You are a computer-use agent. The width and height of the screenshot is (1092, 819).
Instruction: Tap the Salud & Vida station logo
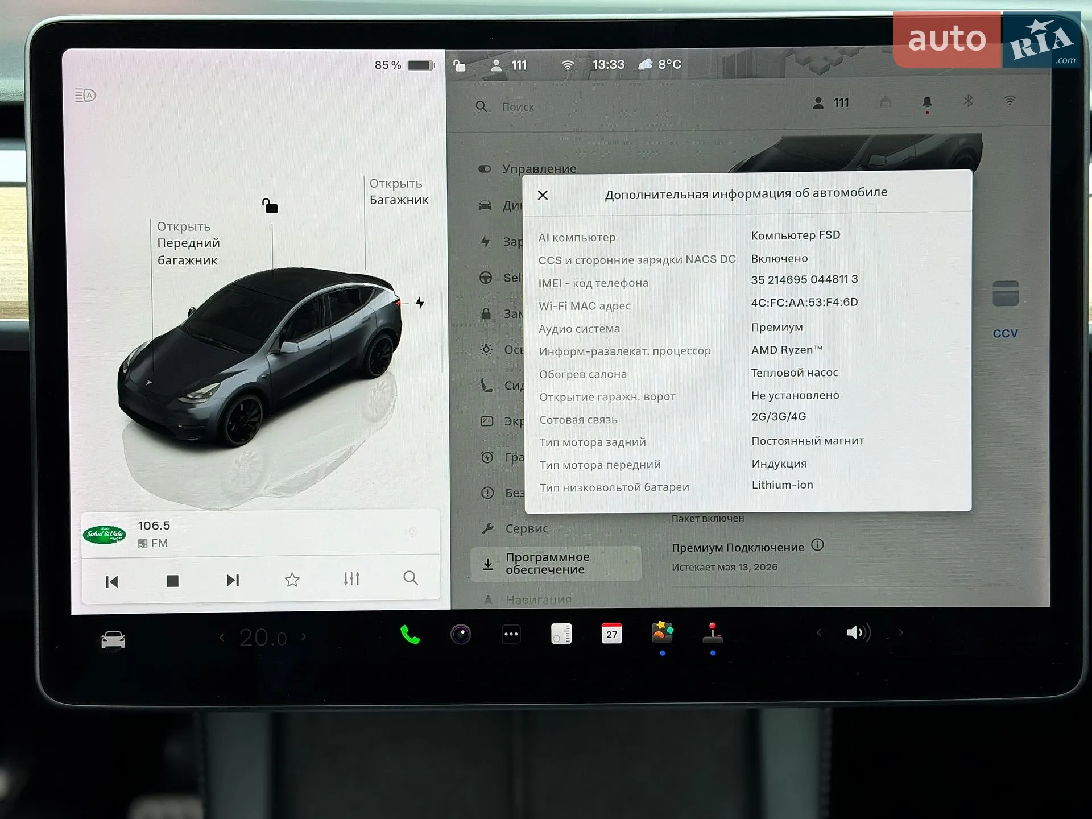point(105,534)
